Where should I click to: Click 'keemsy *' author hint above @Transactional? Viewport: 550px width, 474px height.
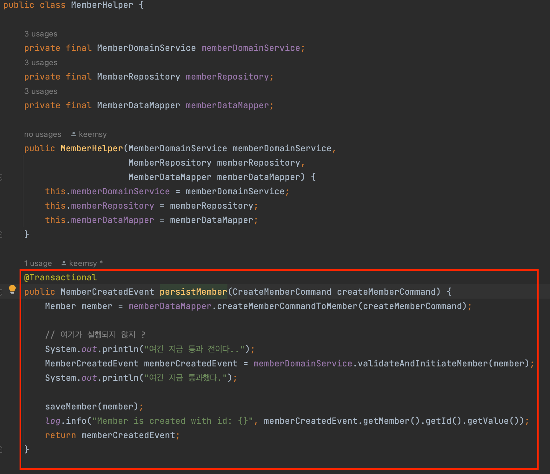pos(86,263)
